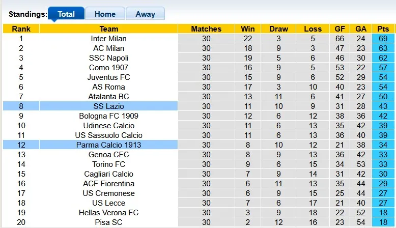
Task: Click the Rank column header
Action: 21,29
